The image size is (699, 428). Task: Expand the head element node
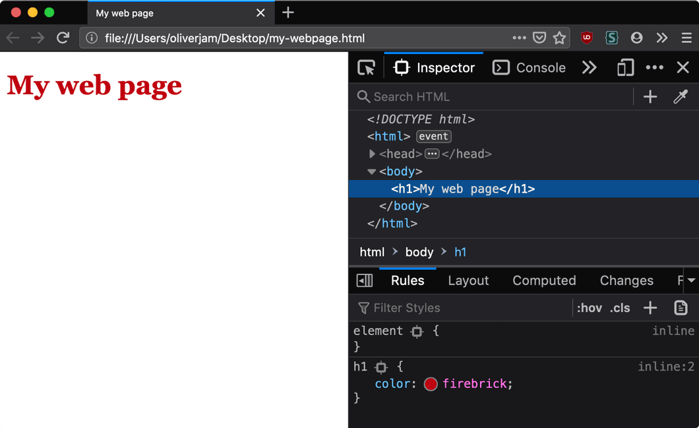[x=373, y=154]
